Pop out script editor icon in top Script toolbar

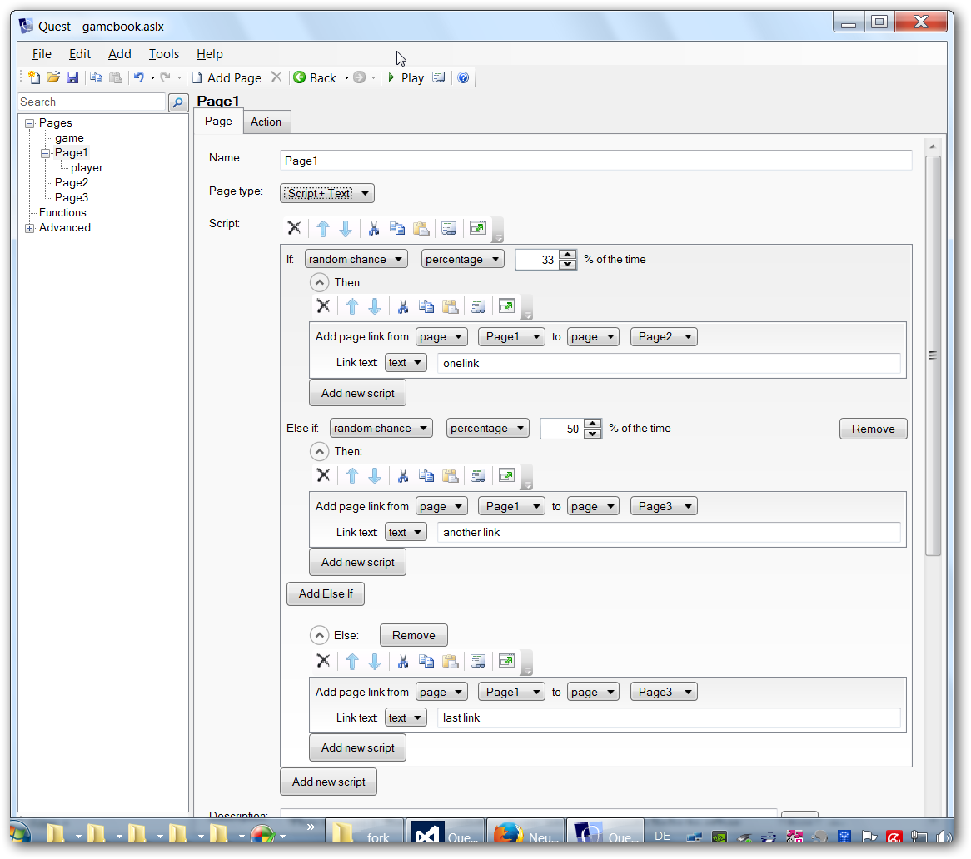[477, 228]
